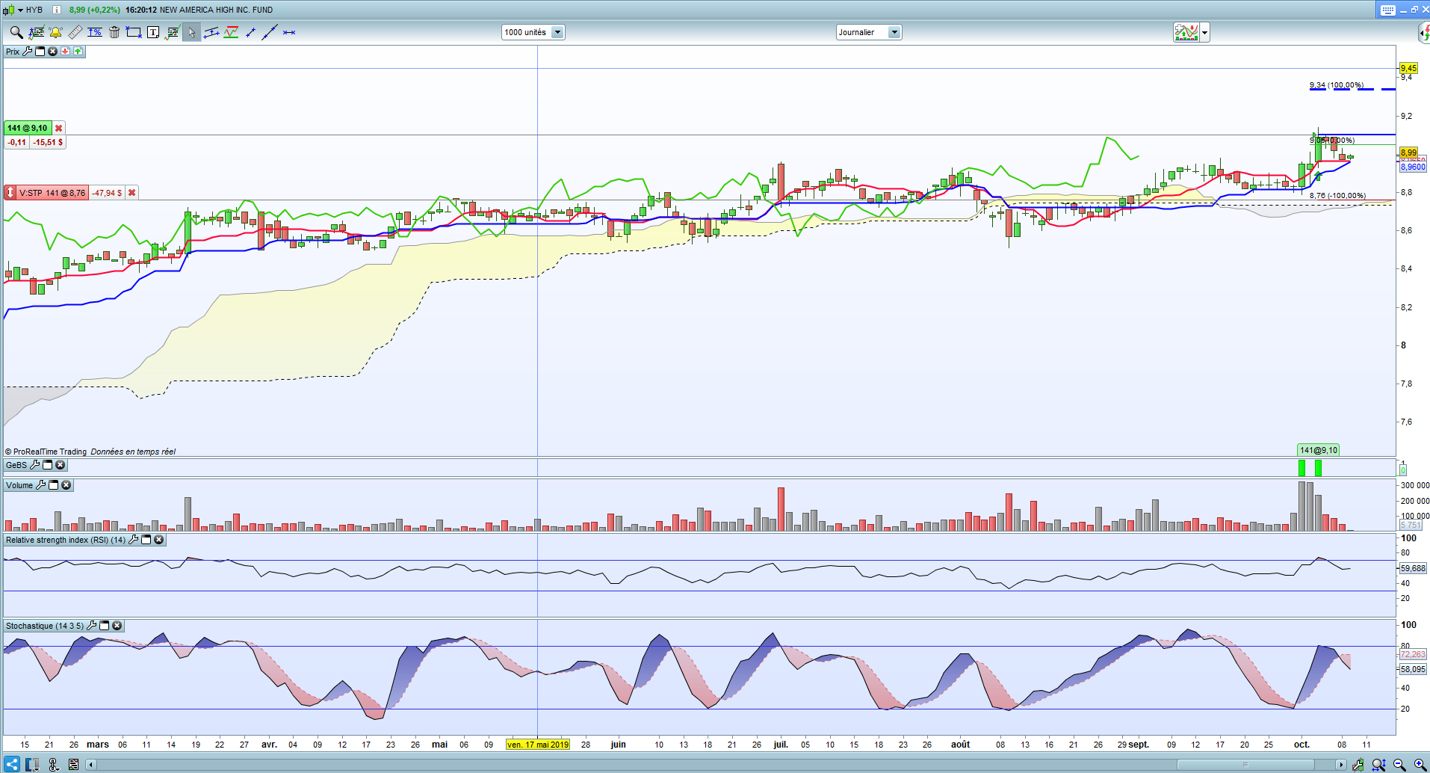Click the share icon at bottom left
1430x773 pixels.
[11, 764]
